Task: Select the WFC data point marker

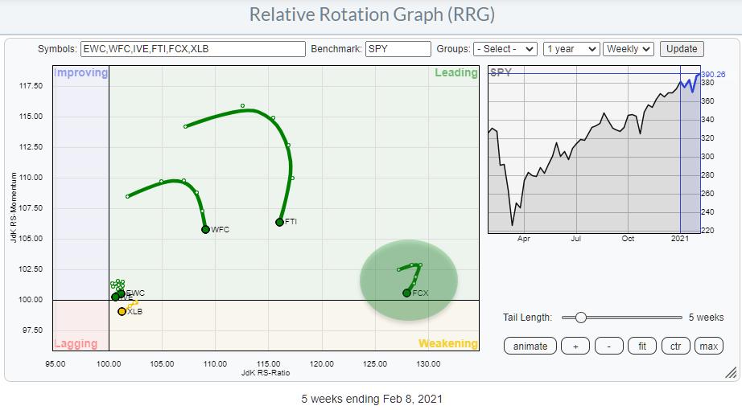Action: (205, 229)
